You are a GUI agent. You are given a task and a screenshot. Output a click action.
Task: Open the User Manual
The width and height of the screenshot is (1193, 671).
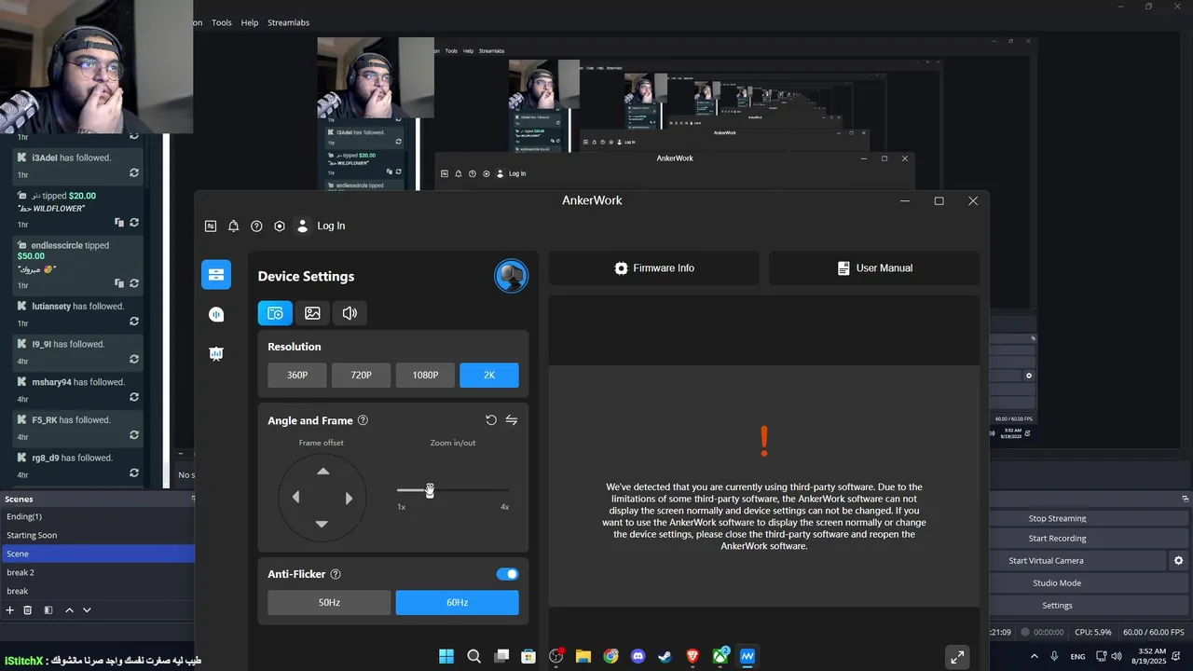[x=874, y=267]
